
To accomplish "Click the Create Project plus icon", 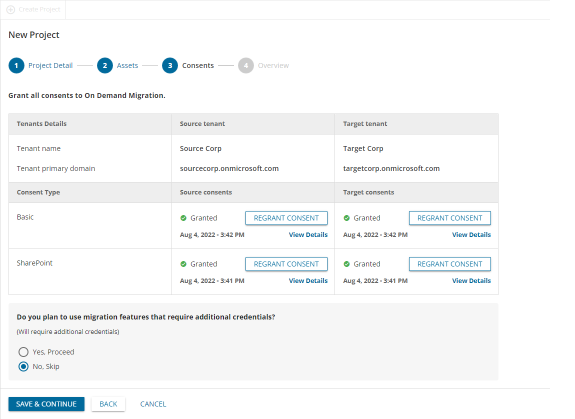I will point(10,9).
